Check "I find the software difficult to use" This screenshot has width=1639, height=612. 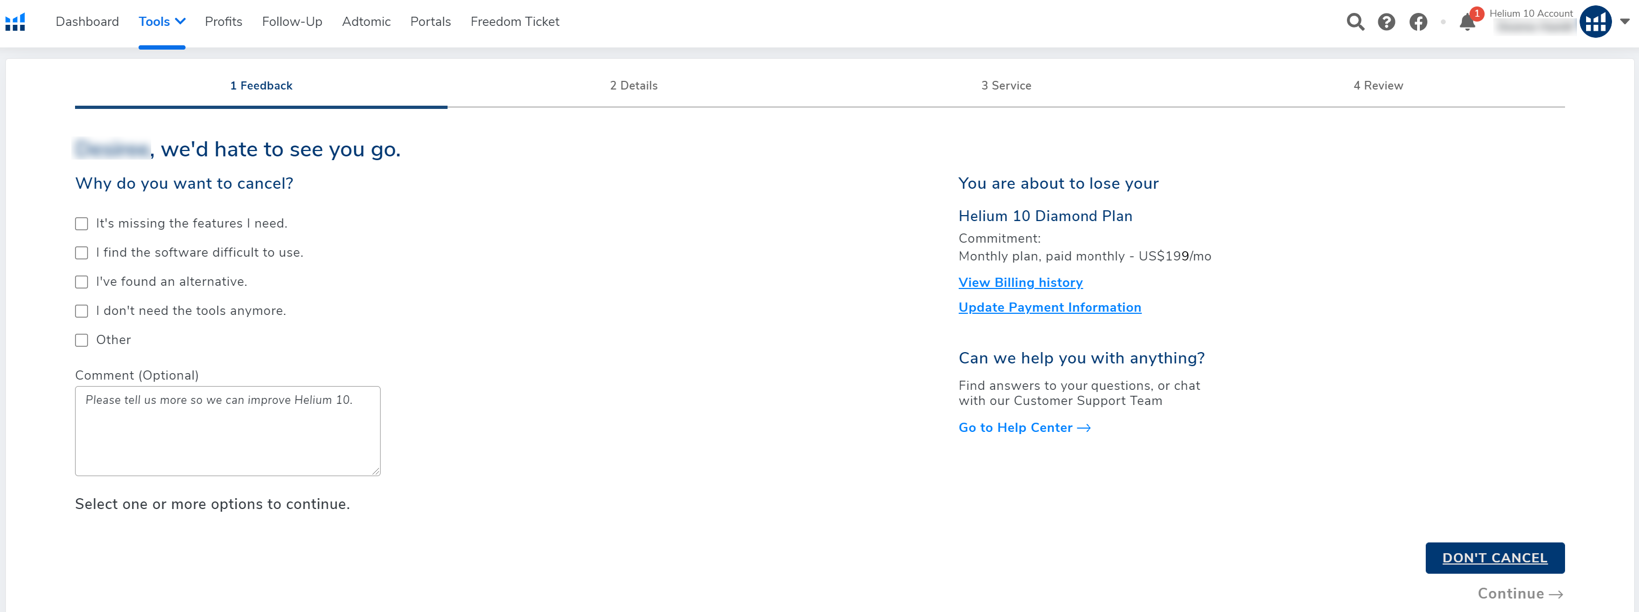pyautogui.click(x=82, y=253)
